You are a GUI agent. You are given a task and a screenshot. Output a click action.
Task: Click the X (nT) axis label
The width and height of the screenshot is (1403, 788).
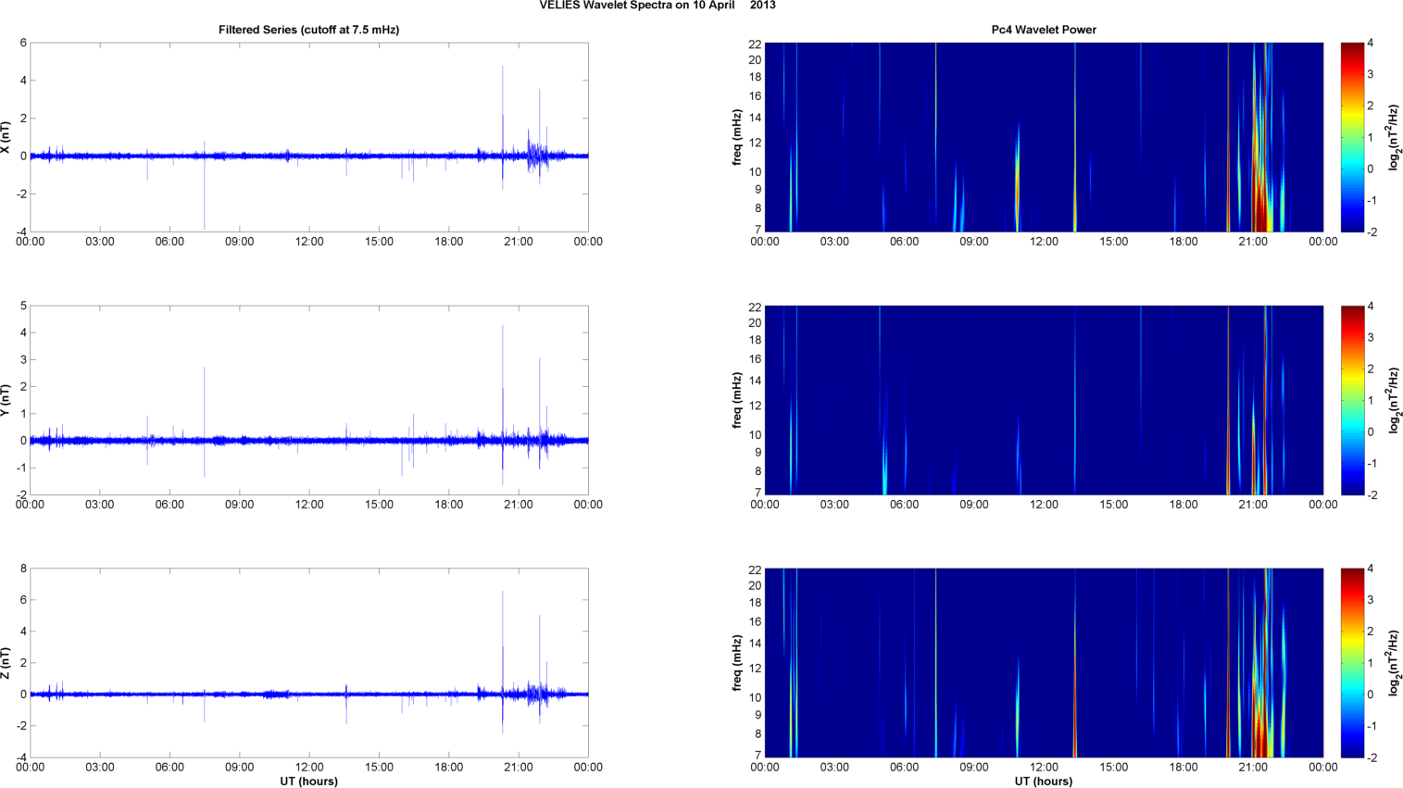click(6, 138)
